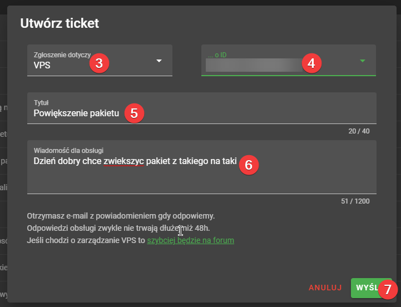Open the "szybciej będzie na forum" link
401x307 pixels.
pyautogui.click(x=190, y=240)
